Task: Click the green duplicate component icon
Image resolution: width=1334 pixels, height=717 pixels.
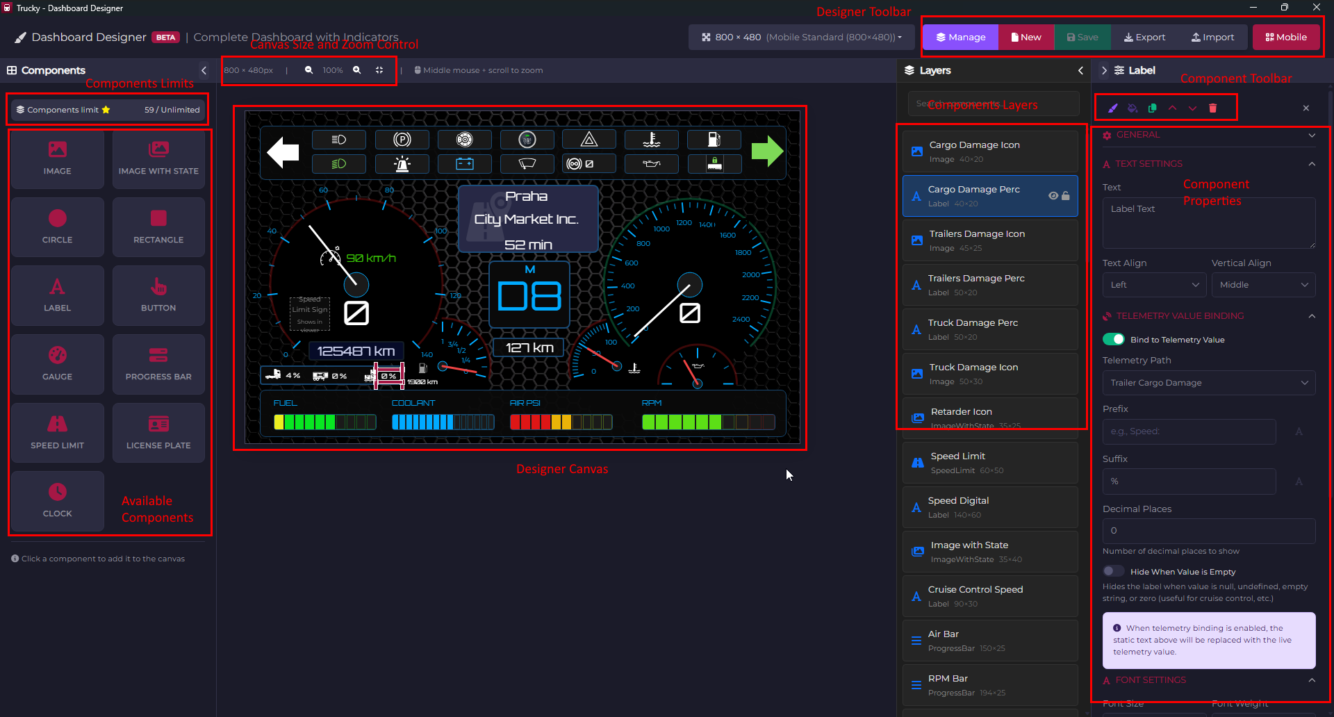Action: 1153,108
